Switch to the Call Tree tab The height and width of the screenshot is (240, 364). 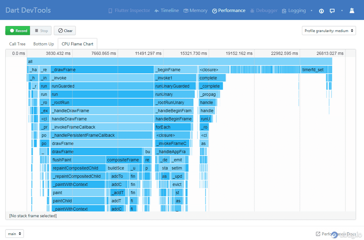click(17, 44)
